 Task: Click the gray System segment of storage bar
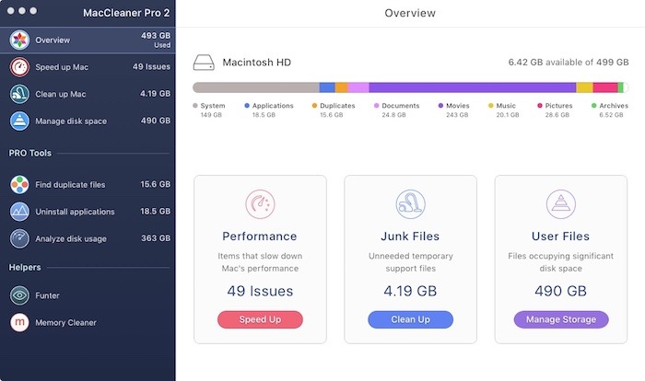point(256,87)
